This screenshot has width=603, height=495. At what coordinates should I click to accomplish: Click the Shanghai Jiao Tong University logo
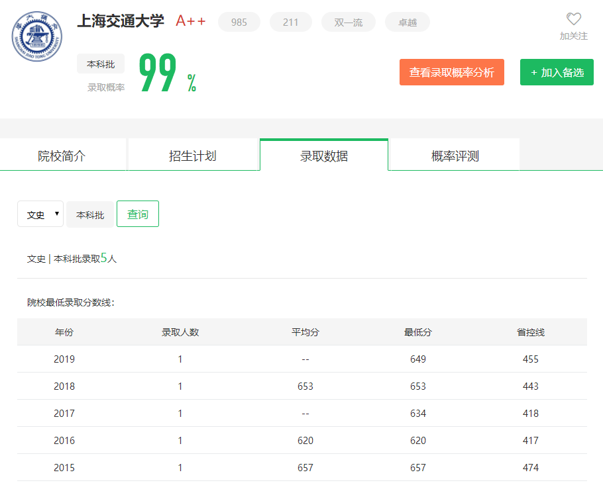[x=37, y=36]
